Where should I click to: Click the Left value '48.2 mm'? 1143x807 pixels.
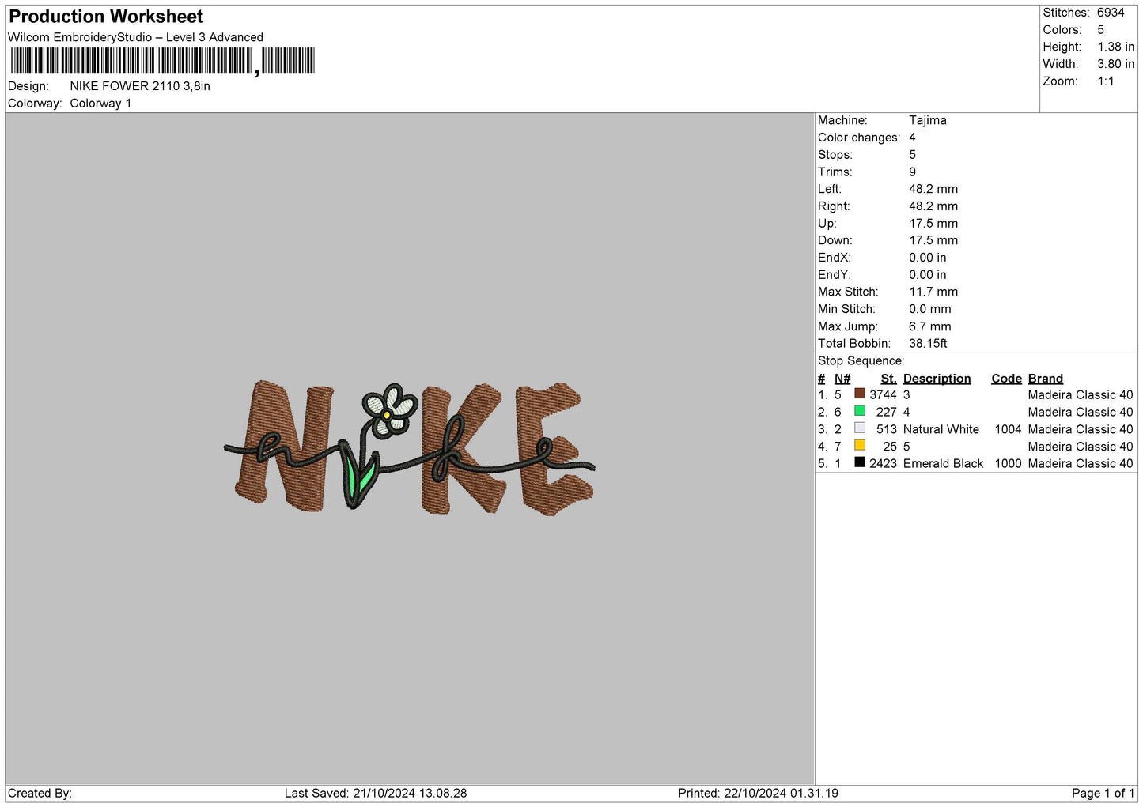click(933, 189)
